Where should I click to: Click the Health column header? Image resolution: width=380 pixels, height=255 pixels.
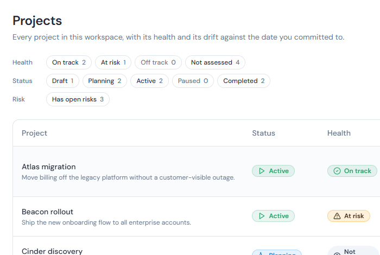339,133
